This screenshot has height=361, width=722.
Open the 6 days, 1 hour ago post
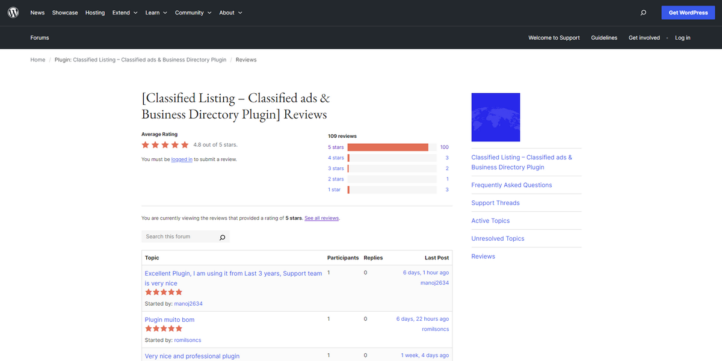(426, 273)
